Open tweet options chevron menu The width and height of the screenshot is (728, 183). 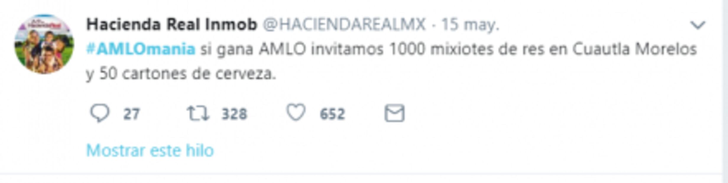698,25
